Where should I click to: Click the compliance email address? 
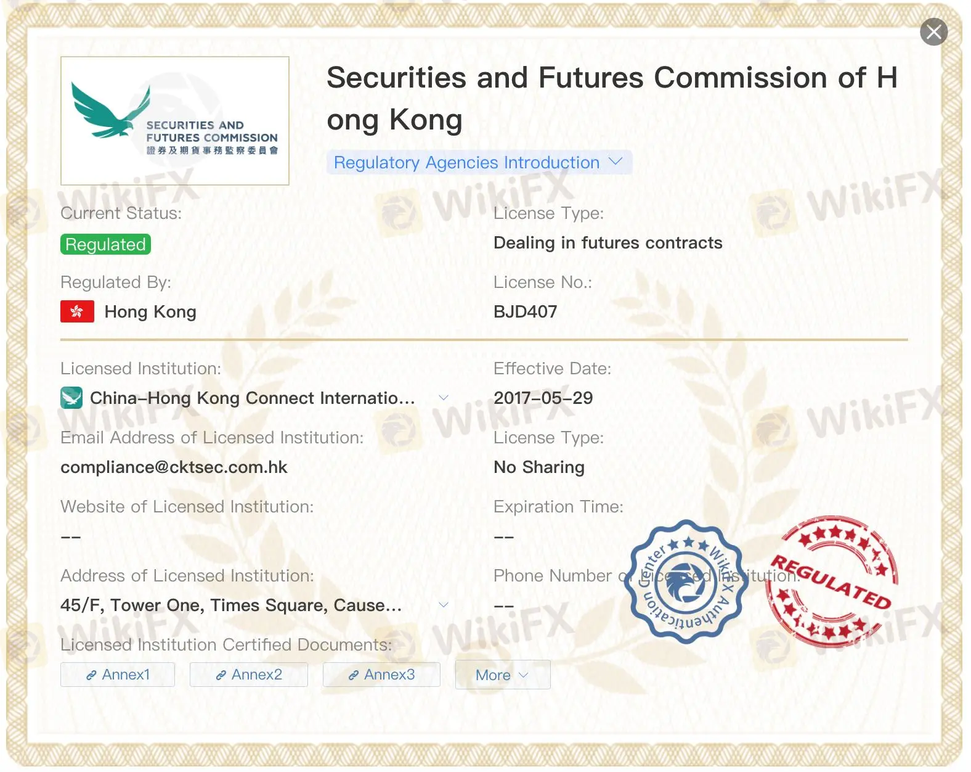pos(174,467)
